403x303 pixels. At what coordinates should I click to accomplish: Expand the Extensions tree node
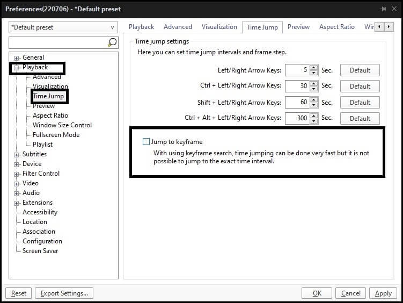[x=16, y=203]
